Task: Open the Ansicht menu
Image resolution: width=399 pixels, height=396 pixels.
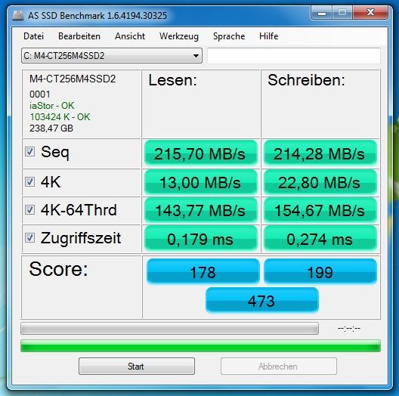Action: click(x=130, y=36)
